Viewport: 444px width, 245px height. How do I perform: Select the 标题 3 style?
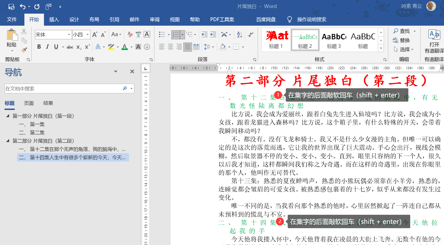(334, 40)
